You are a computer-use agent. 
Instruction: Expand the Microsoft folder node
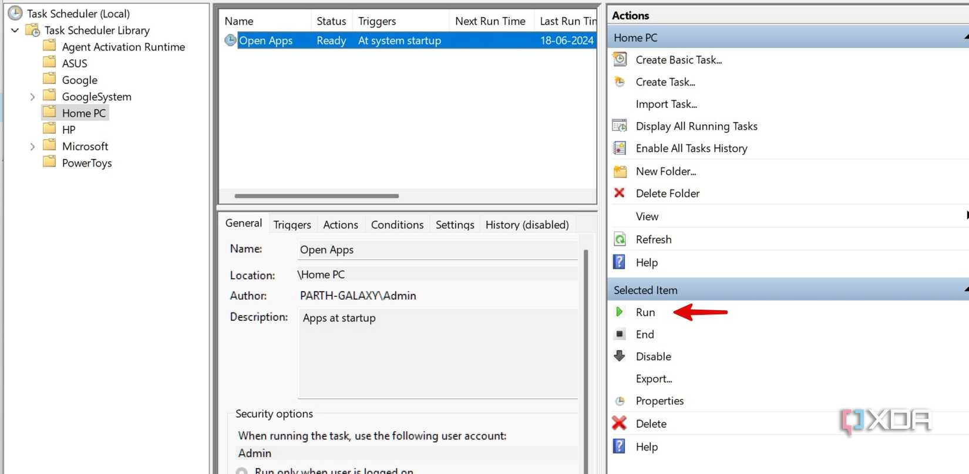click(32, 147)
